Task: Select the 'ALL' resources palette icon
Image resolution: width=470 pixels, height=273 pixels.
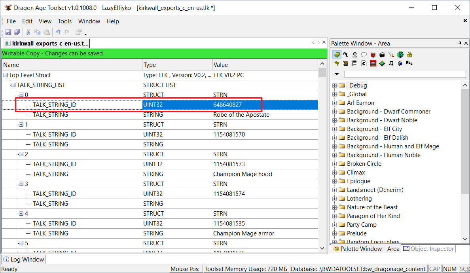Action: 409,63
